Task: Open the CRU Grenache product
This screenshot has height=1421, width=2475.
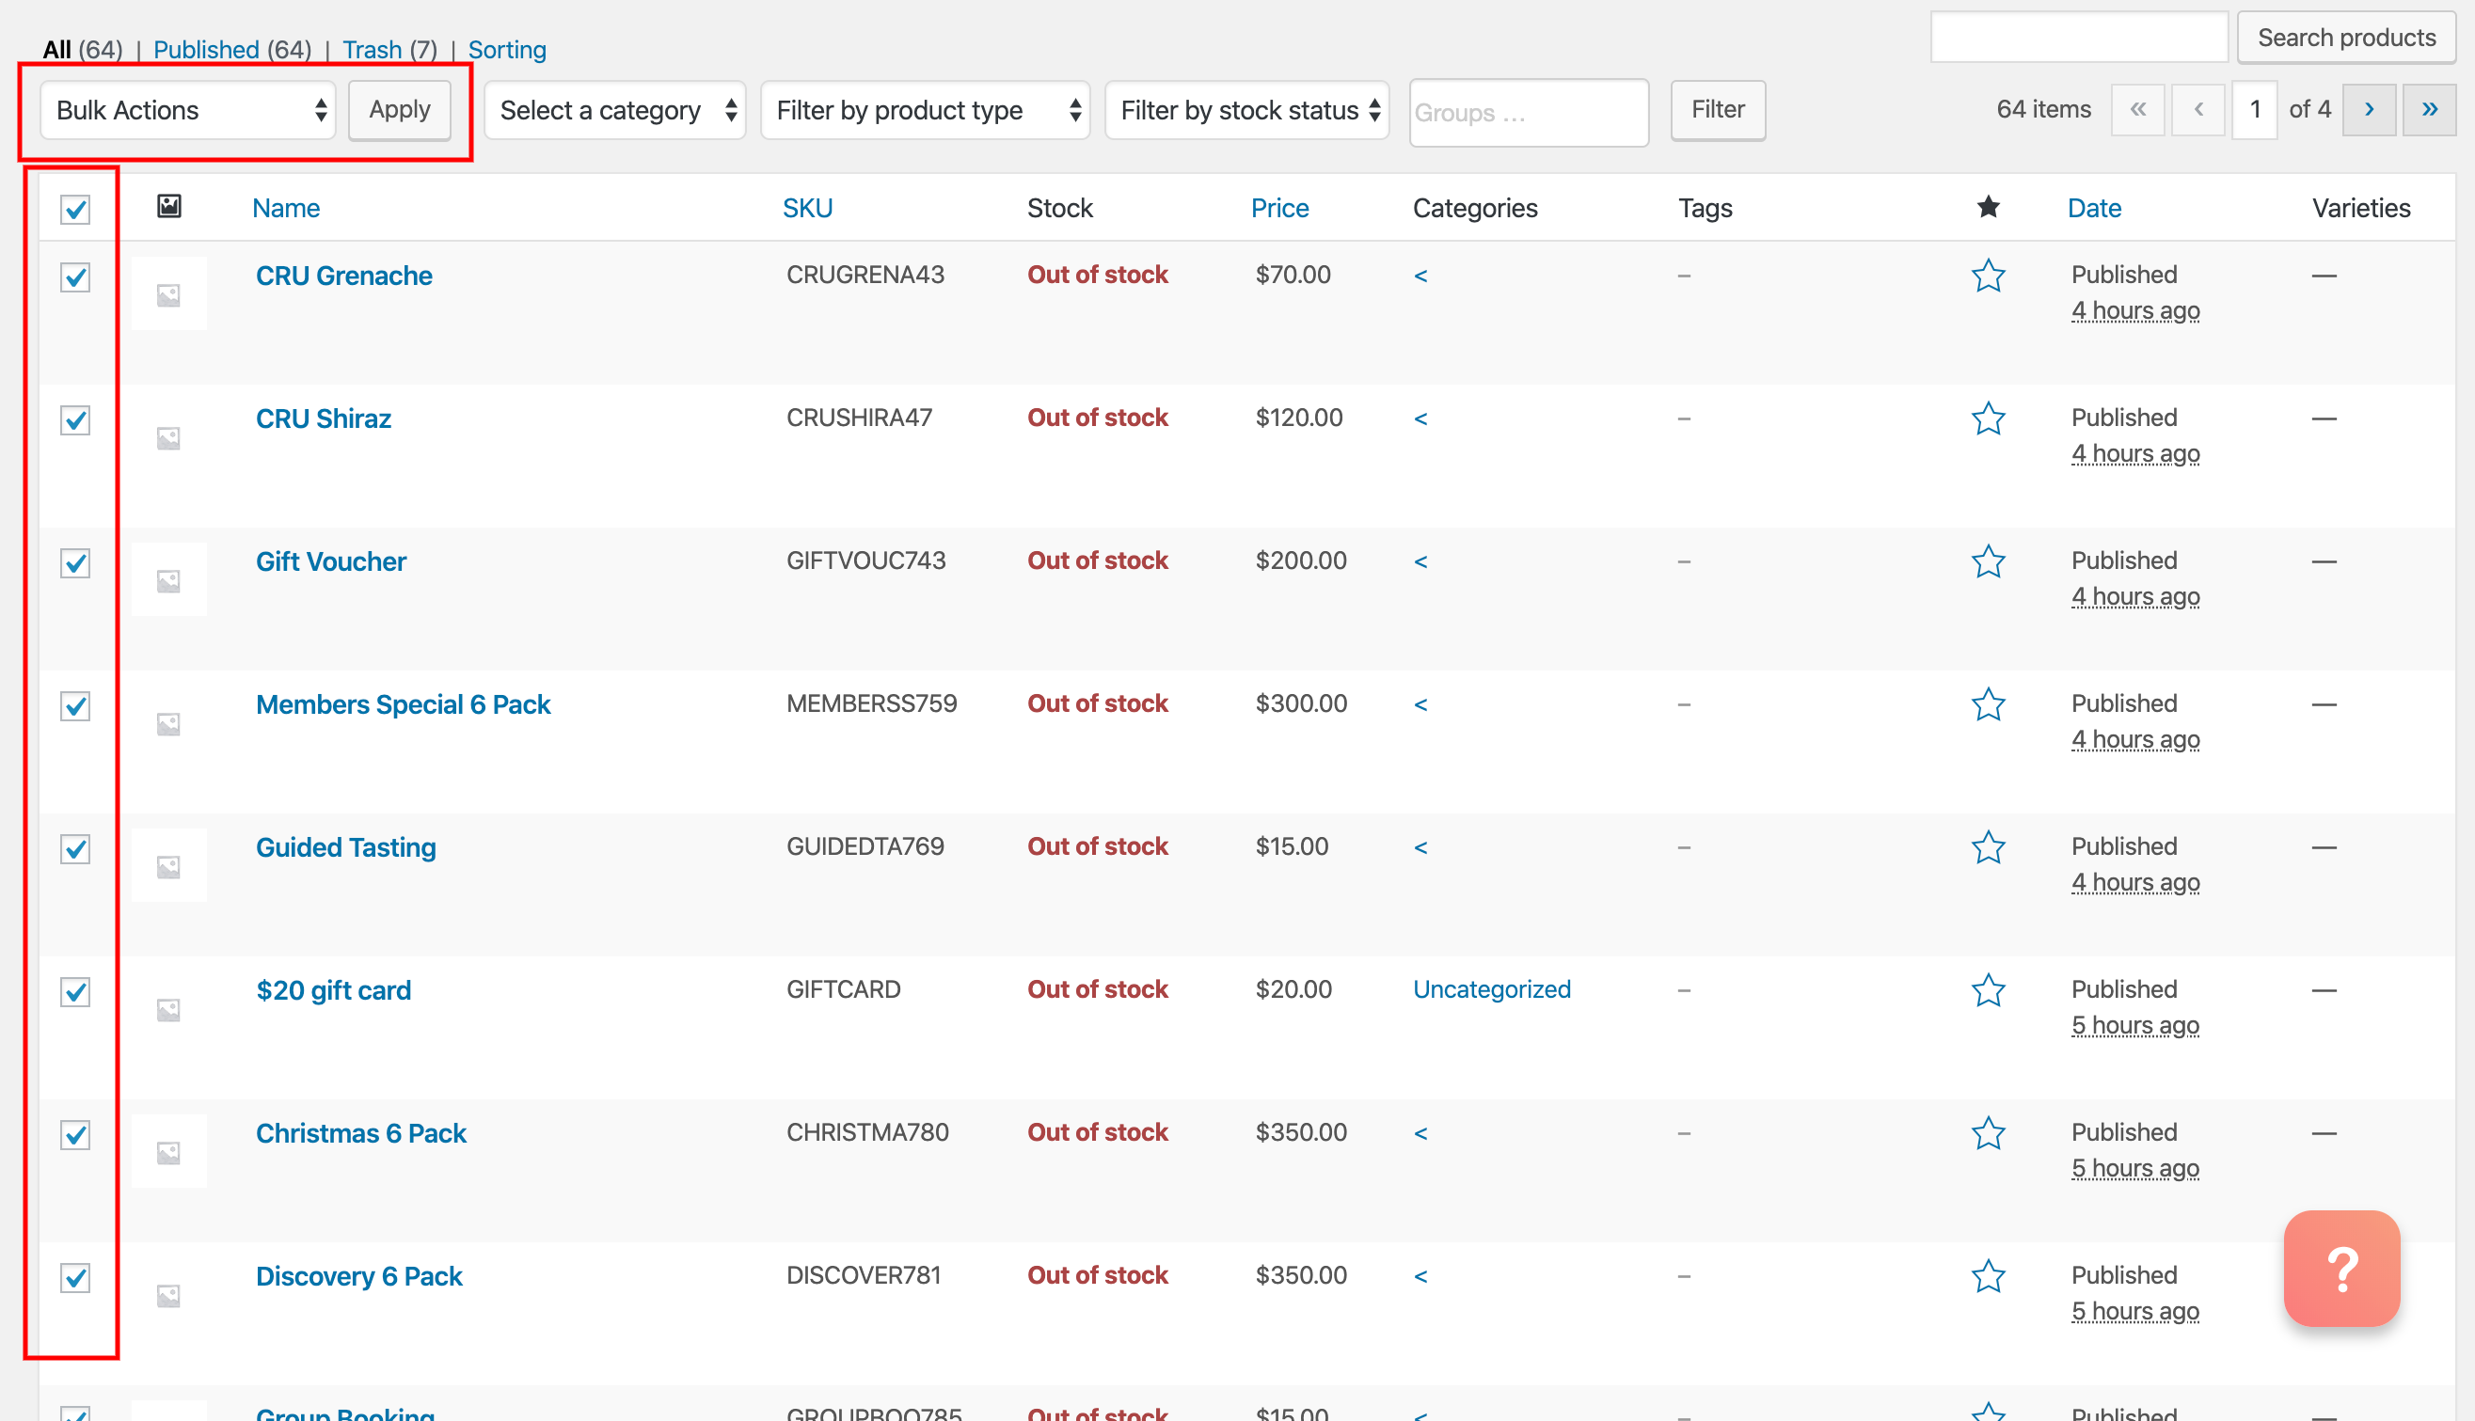Action: (343, 276)
